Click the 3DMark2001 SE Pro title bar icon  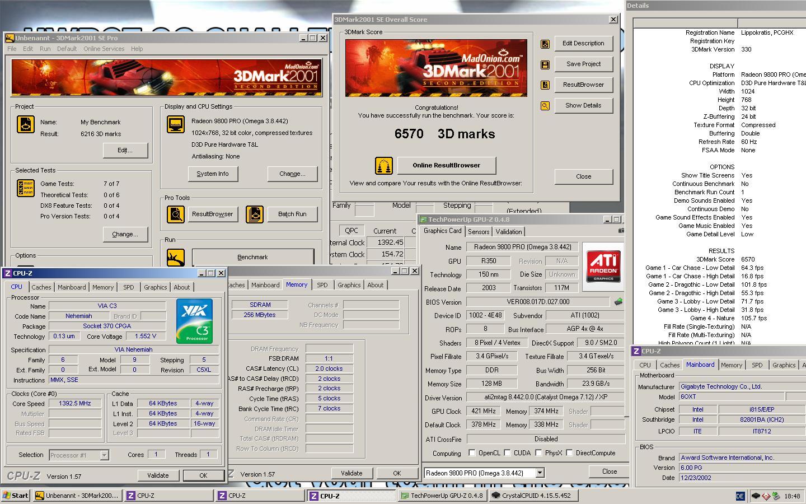pos(10,38)
